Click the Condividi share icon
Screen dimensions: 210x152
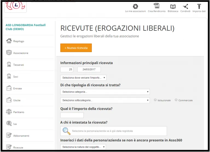click(x=185, y=7)
